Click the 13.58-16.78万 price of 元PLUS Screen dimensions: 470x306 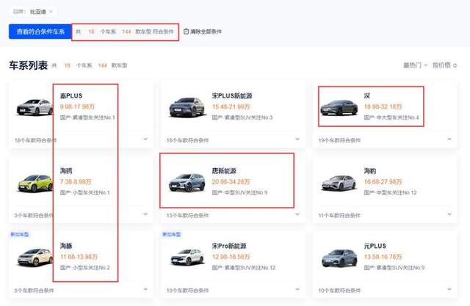(x=383, y=257)
